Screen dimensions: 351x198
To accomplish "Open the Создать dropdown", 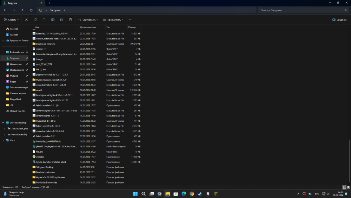I will pyautogui.click(x=11, y=20).
